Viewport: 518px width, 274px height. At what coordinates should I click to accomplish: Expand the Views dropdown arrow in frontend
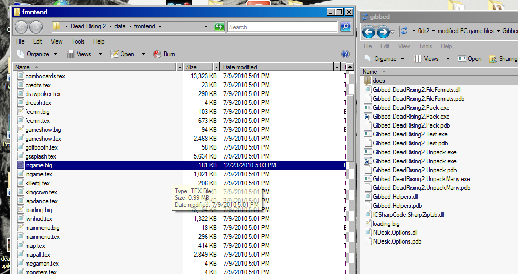(100, 54)
